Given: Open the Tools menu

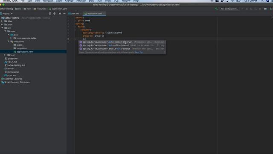Looking at the screenshot, I should 108,1.
